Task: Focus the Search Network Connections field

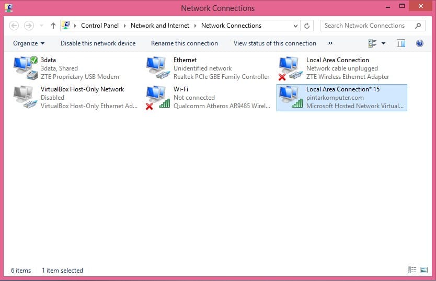Action: point(373,26)
